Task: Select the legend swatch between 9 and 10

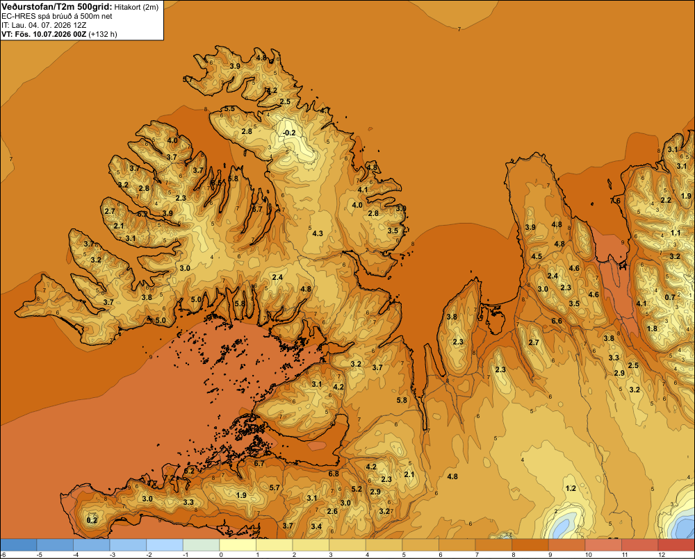Action: [x=567, y=545]
